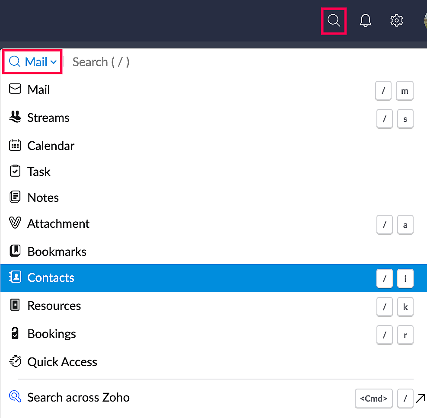Screen dimensions: 427x418
Task: Click the Attachment paperclip icon
Action: click(15, 223)
